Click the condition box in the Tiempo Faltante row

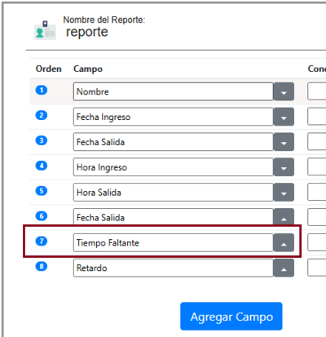pos(317,242)
